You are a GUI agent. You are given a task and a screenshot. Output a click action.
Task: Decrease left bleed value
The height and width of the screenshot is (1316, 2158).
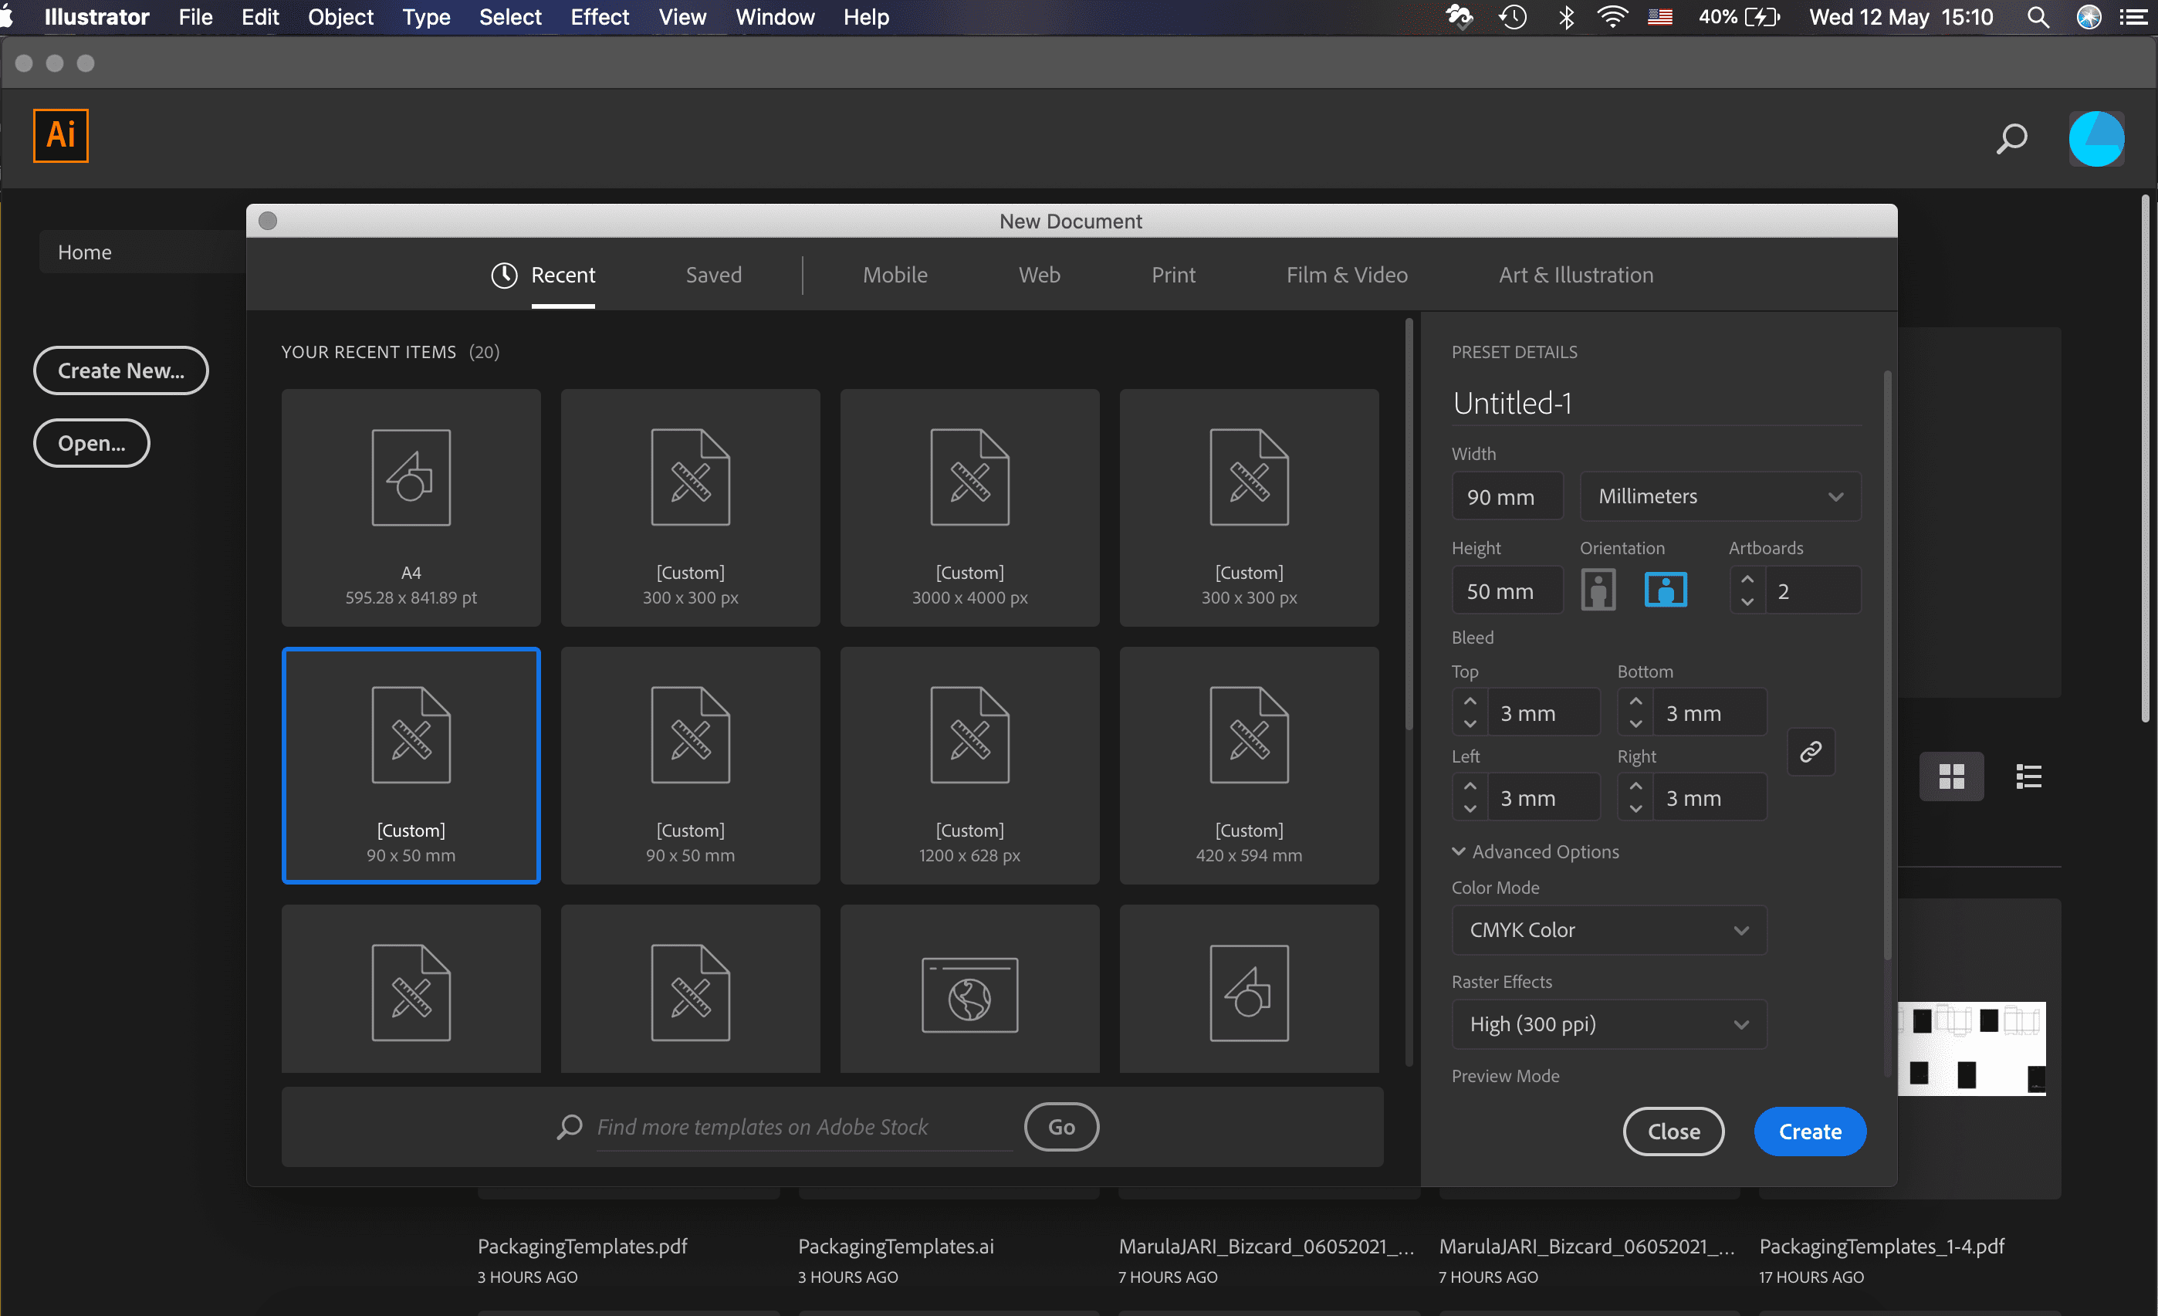click(x=1470, y=808)
